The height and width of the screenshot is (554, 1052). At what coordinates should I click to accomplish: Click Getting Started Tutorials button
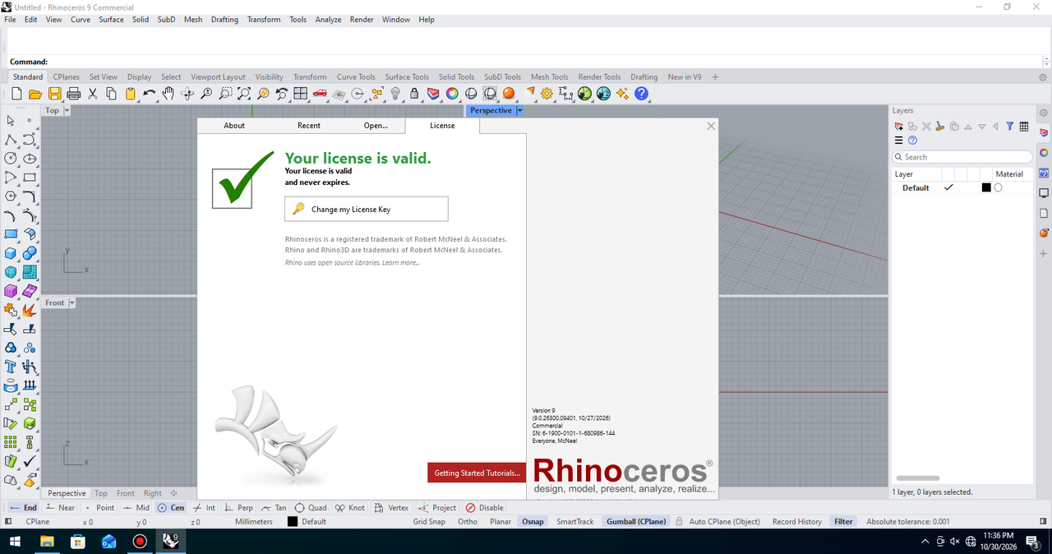point(477,473)
